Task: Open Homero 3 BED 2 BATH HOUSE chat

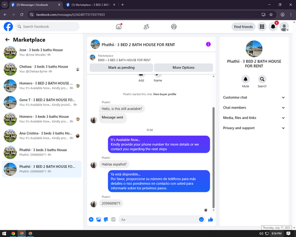Action: tap(41, 86)
